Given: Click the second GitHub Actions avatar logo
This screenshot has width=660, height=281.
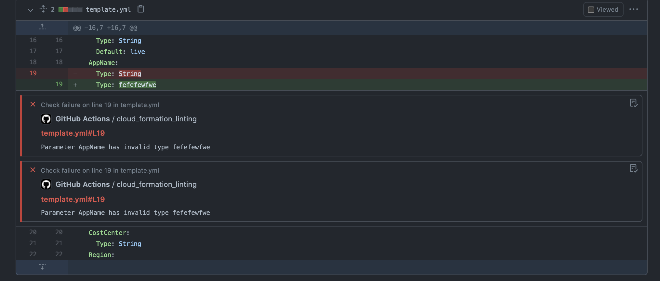Looking at the screenshot, I should pos(46,184).
